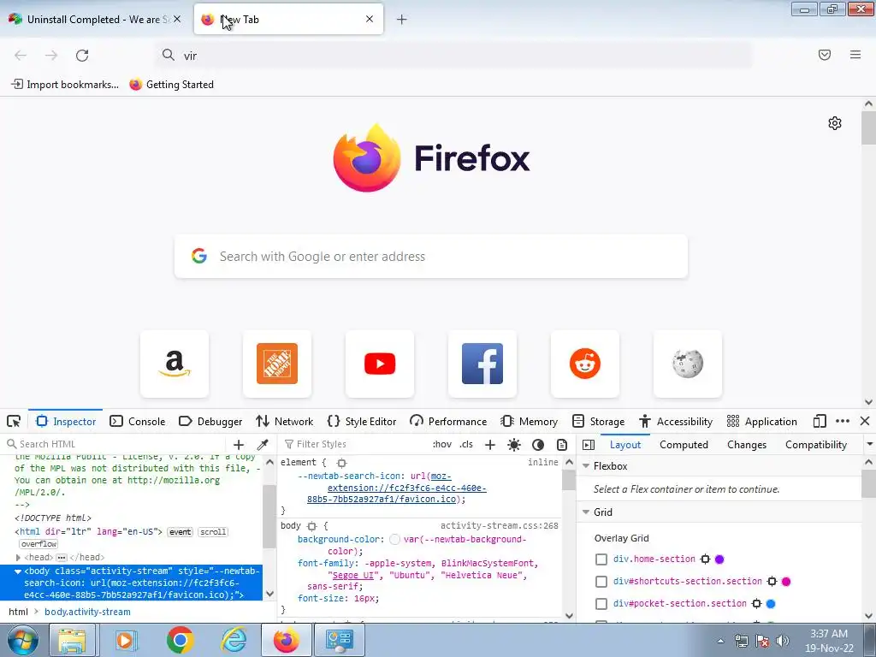Reload the current page
The height and width of the screenshot is (657, 876).
82,56
